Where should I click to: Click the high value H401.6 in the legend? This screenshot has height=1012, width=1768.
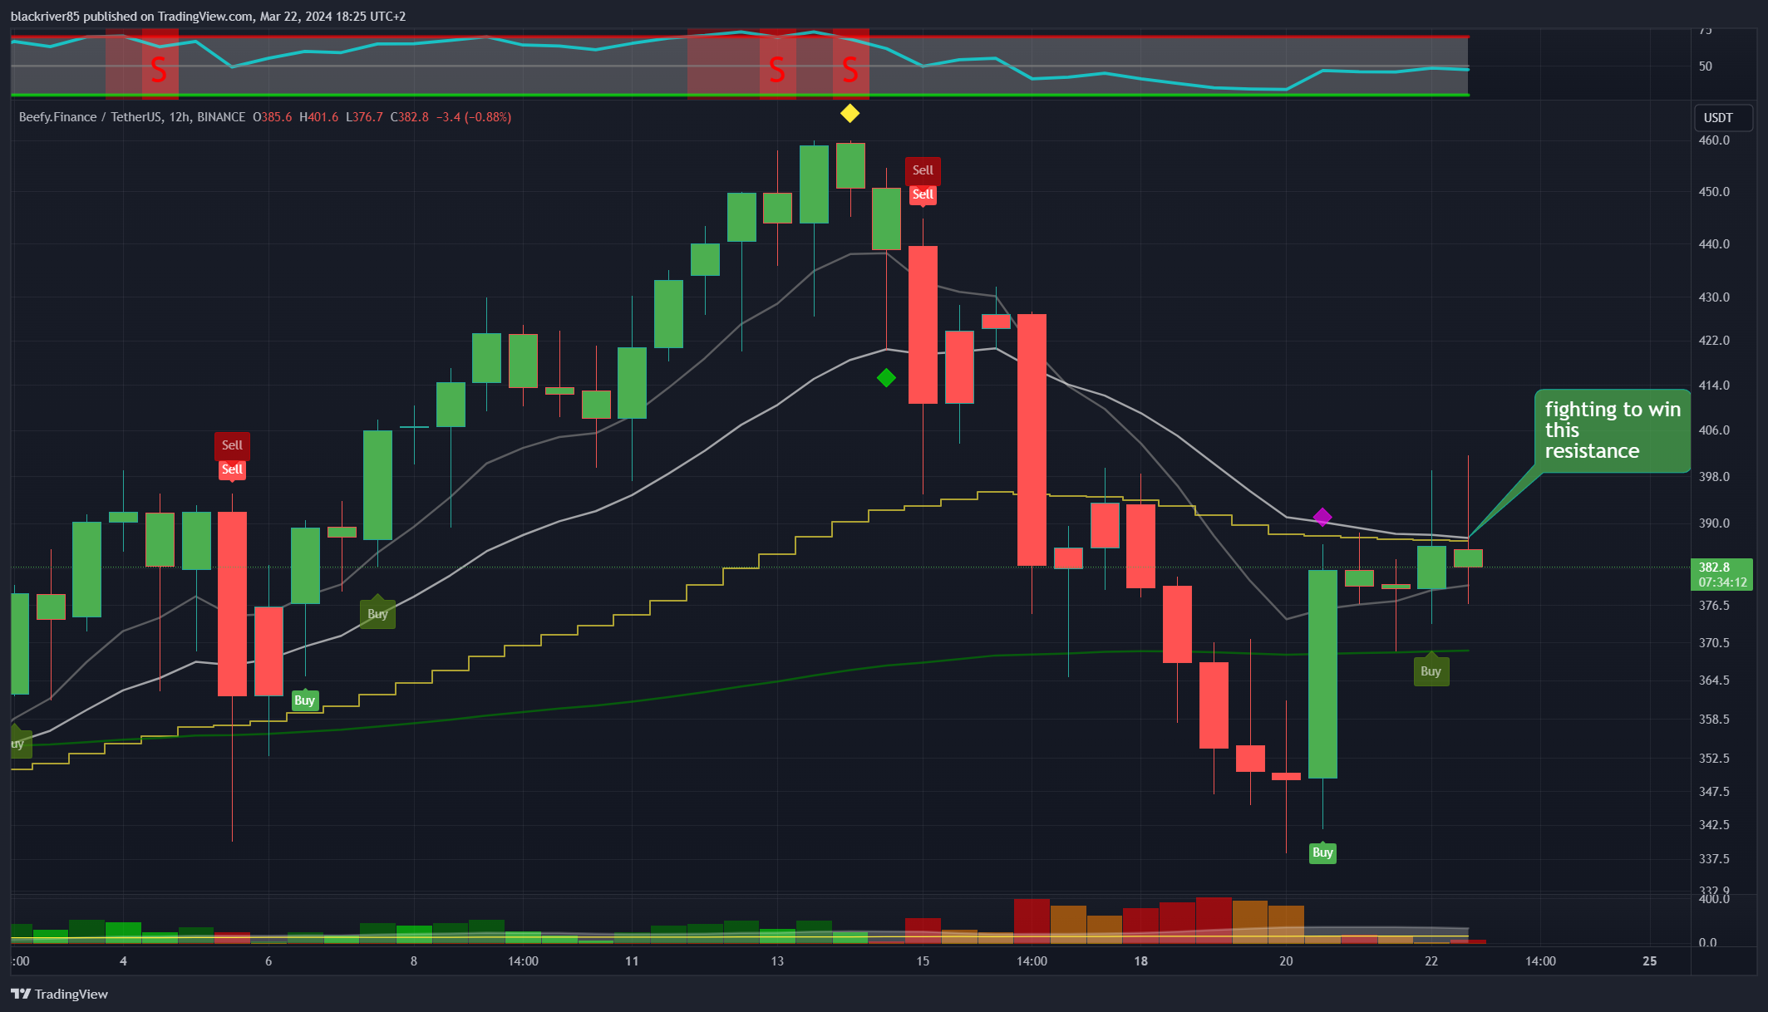coord(319,117)
